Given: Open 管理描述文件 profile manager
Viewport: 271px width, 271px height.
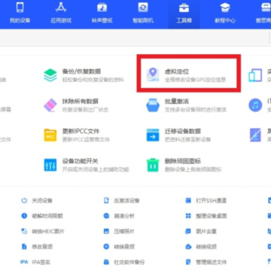Looking at the screenshot, I should click(206, 262).
